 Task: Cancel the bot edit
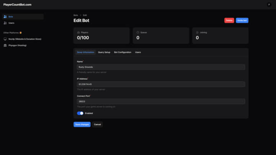(97, 124)
